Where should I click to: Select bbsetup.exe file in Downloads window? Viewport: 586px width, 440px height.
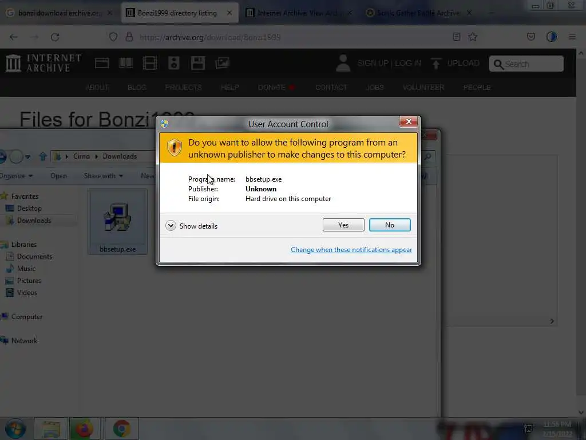117,222
